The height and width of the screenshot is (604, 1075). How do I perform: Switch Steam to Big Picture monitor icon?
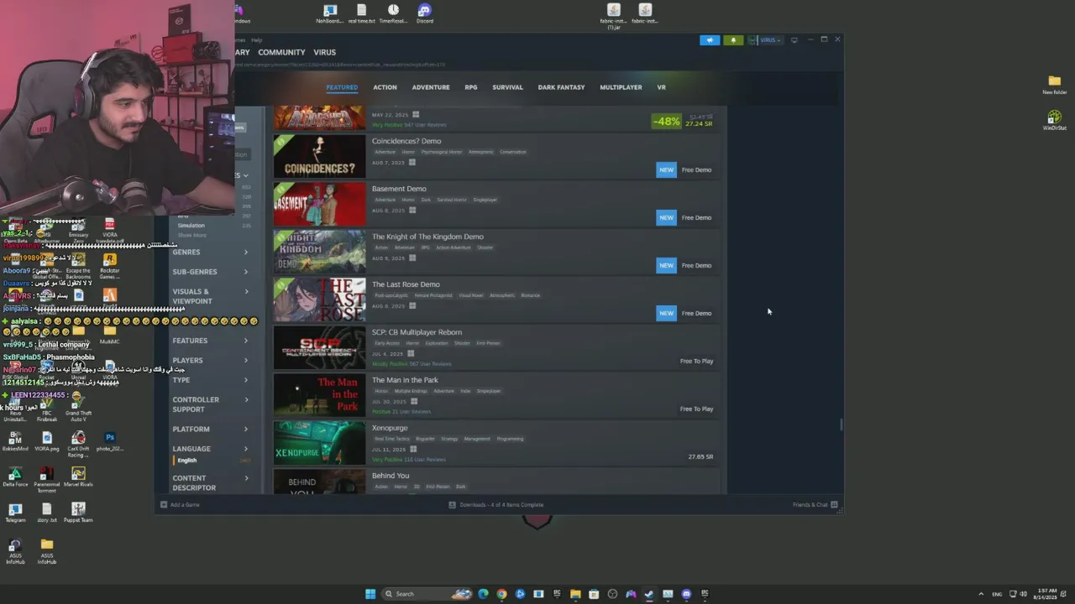pyautogui.click(x=794, y=39)
